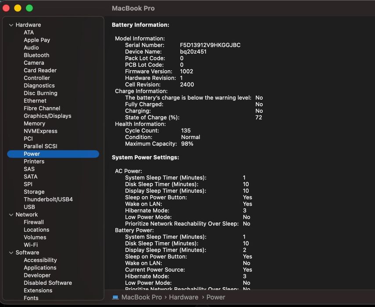The height and width of the screenshot is (307, 375).
Task: Click the AC Power label
Action: pos(128,171)
